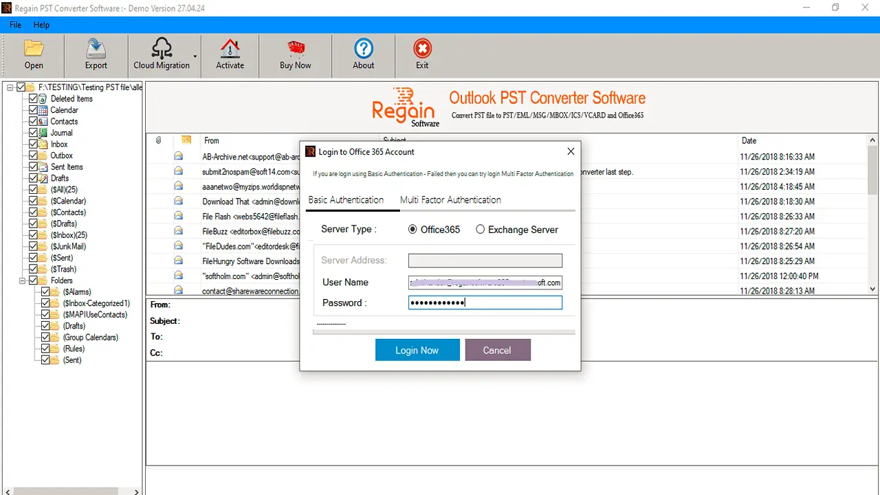Viewport: 880px width, 495px height.
Task: Click the Open folder toolbar icon
Action: coord(34,49)
